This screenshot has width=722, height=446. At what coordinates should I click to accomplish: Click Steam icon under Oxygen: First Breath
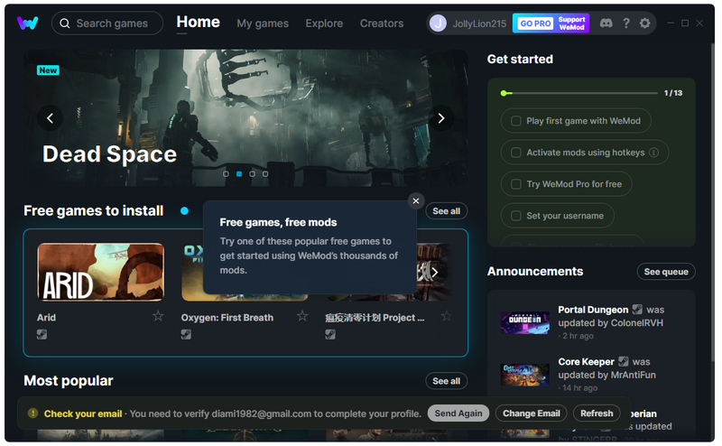[186, 334]
